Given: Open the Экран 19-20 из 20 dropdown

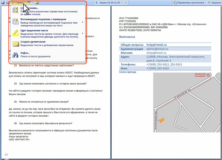Looking at the screenshot, I should pyautogui.click(x=111, y=2).
